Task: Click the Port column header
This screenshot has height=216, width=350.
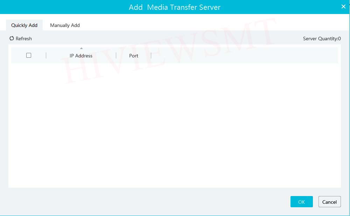Action: tap(134, 56)
